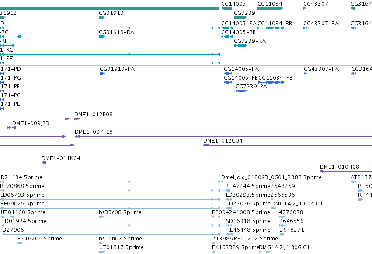Select the bs35c08.5prime EST label
372x254 pixels.
coord(120,212)
